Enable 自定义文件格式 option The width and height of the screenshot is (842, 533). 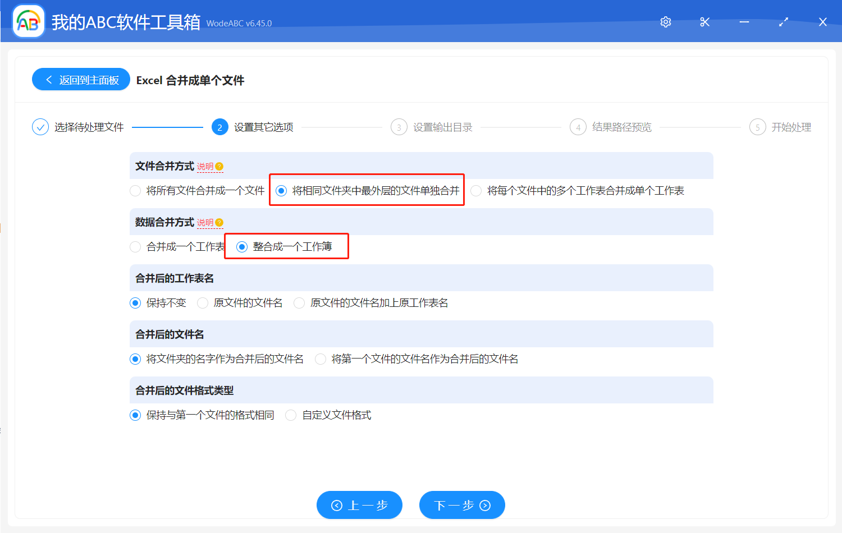pyautogui.click(x=291, y=415)
